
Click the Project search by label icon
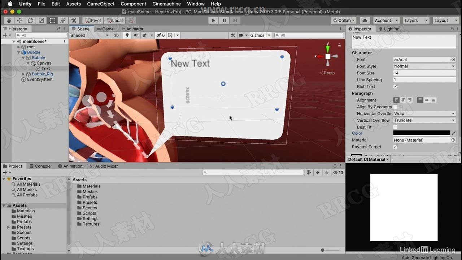pyautogui.click(x=318, y=173)
